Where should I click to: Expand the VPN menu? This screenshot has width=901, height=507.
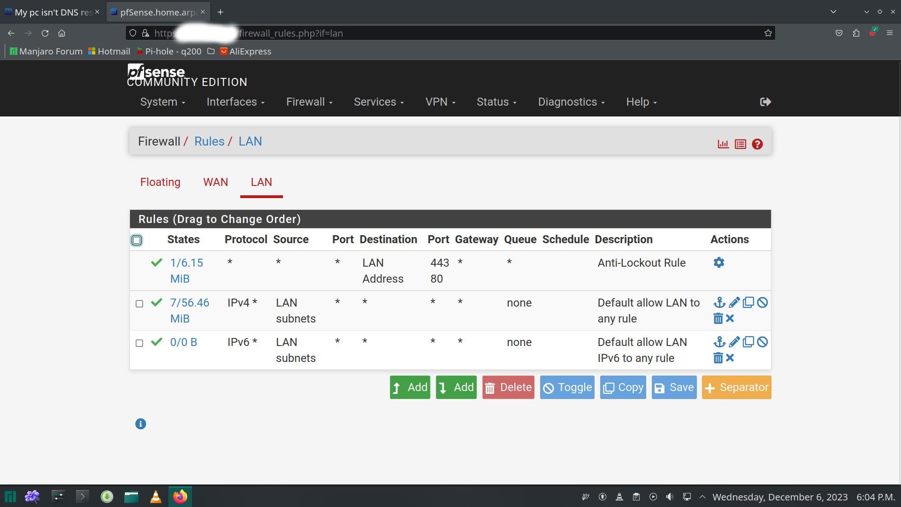[x=440, y=102]
